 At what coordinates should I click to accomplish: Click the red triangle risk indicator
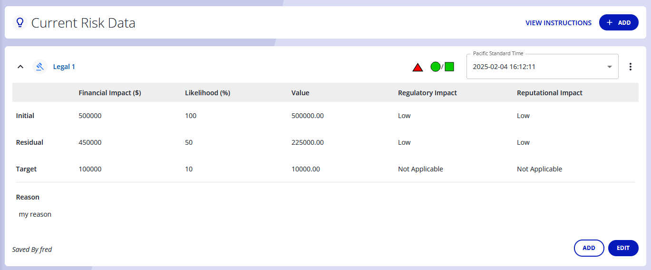418,67
